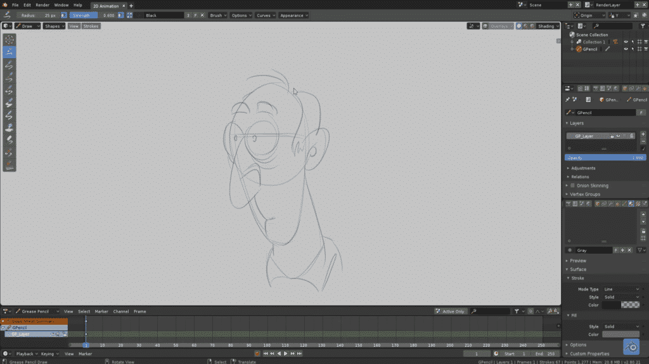
Task: Jump to the last frame button
Action: click(299, 354)
